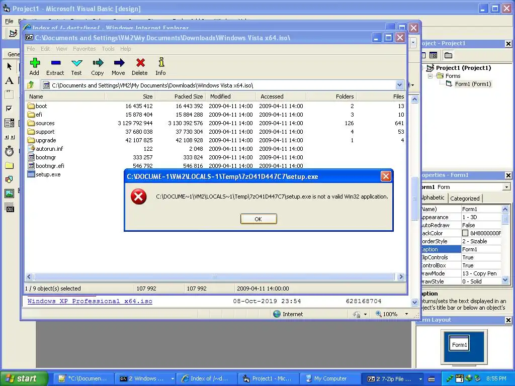Viewport: 515px width, 386px height.
Task: Click scroll down arrow in Properties list
Action: pyautogui.click(x=505, y=280)
